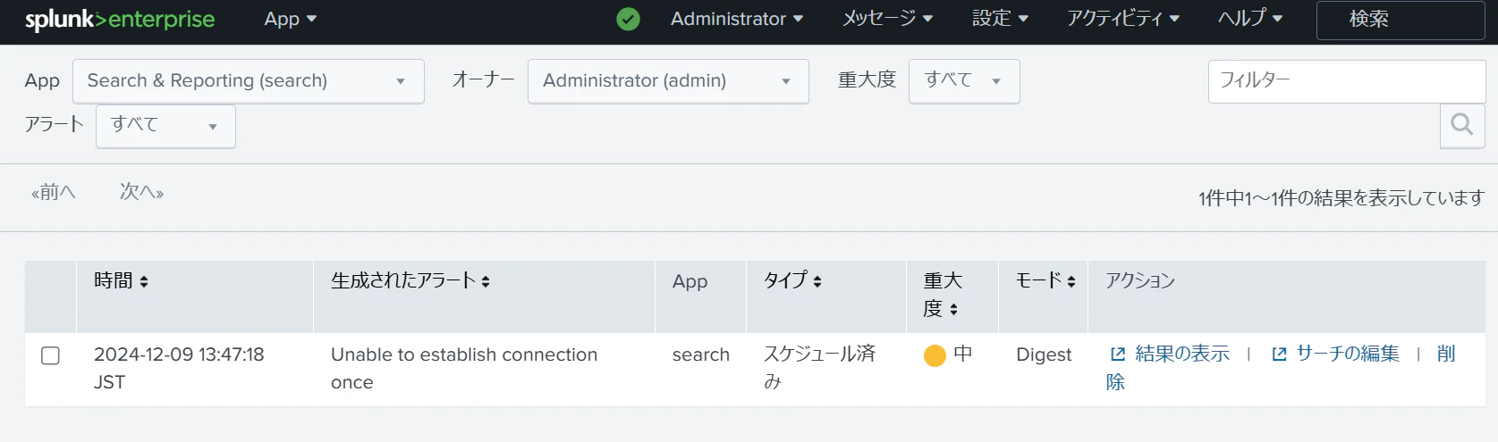Click the 'search' app cell
This screenshot has height=442, width=1498.
coord(701,355)
